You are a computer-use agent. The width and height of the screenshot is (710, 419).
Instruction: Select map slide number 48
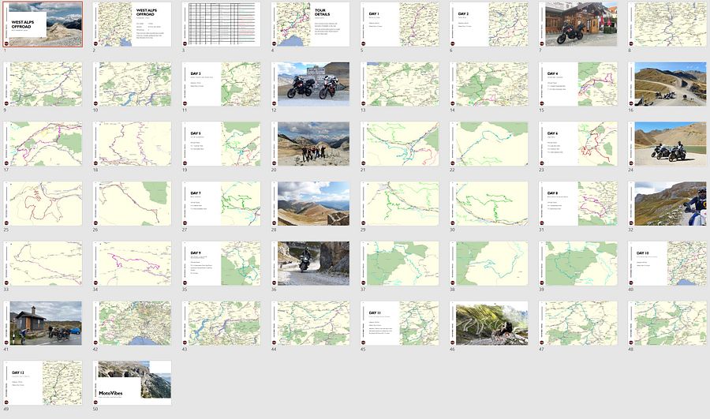pos(667,324)
